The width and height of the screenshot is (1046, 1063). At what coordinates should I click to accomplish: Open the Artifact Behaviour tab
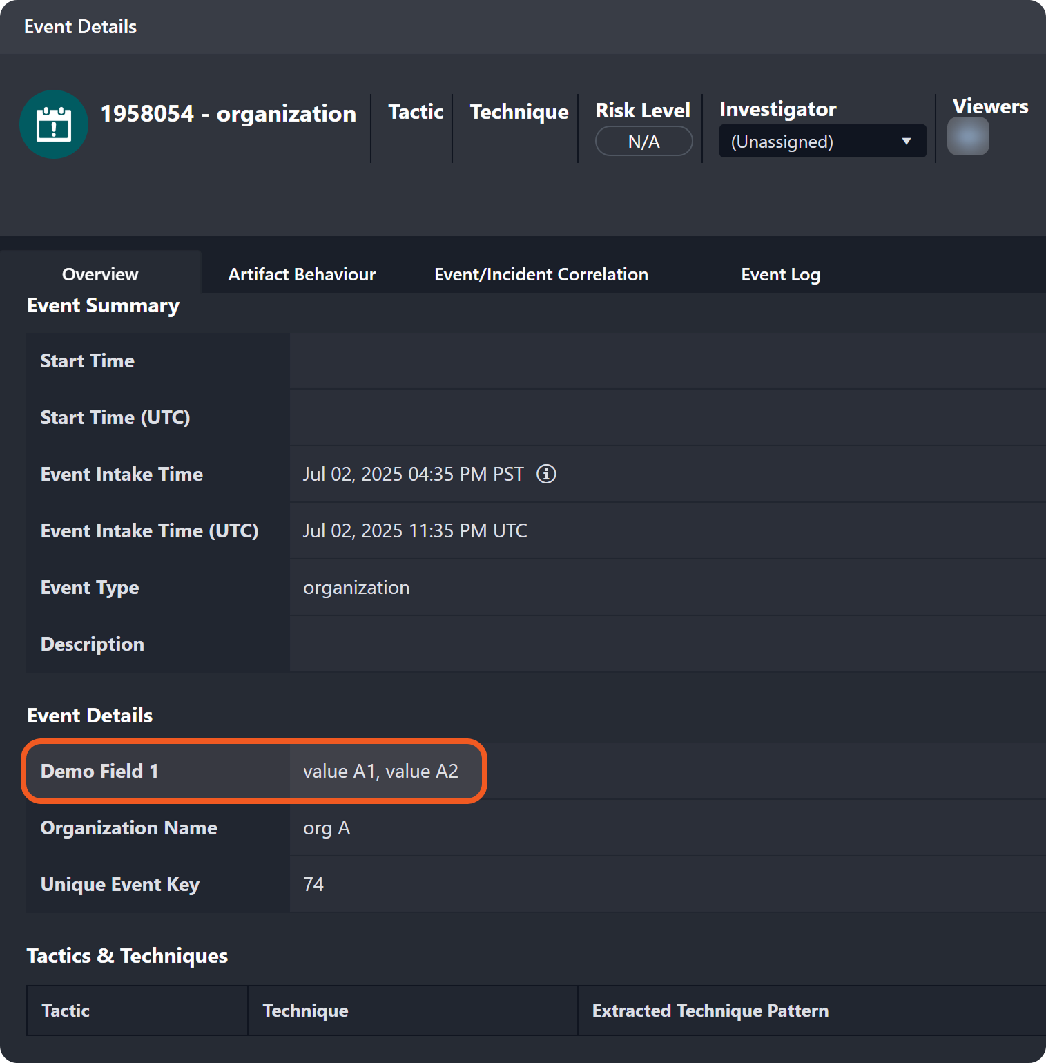pos(302,274)
